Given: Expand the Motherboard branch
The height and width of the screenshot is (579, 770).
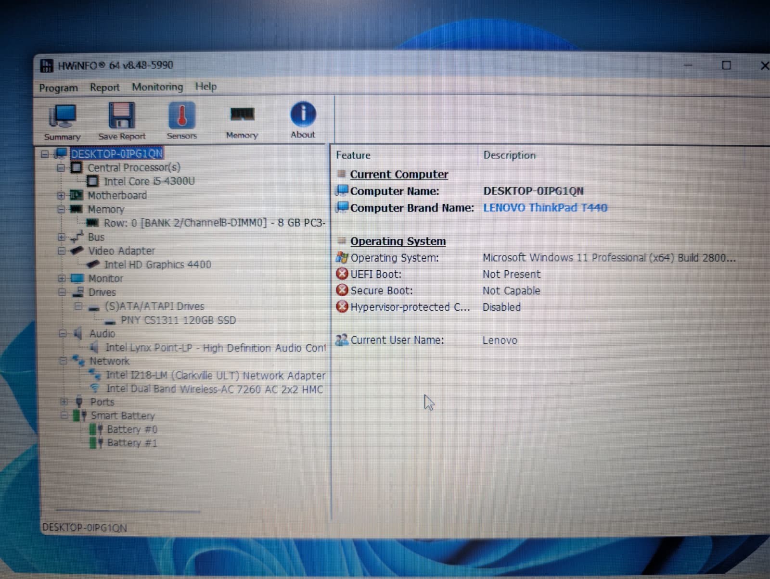Looking at the screenshot, I should (61, 196).
